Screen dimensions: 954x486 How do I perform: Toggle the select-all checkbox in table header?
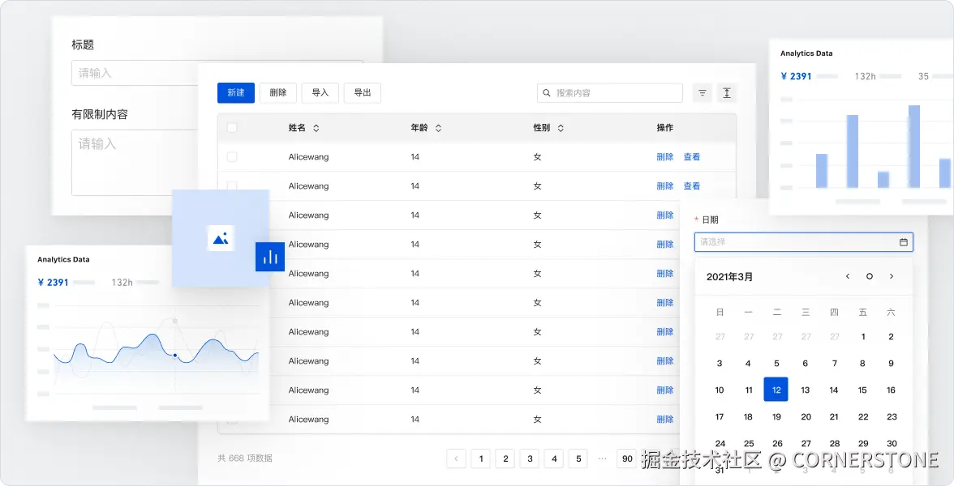[232, 128]
